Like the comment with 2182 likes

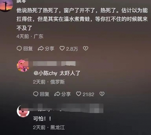pos(79,94)
